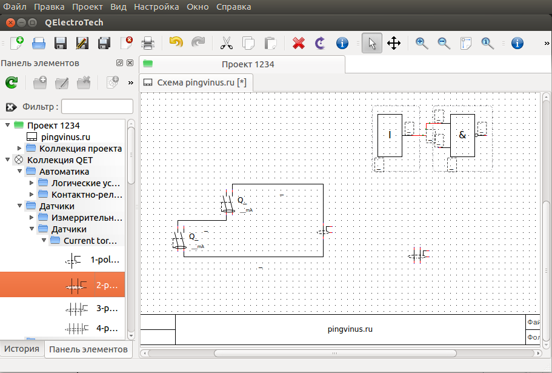552x373 pixels.
Task: Click the Print icon in toolbar
Action: point(147,43)
